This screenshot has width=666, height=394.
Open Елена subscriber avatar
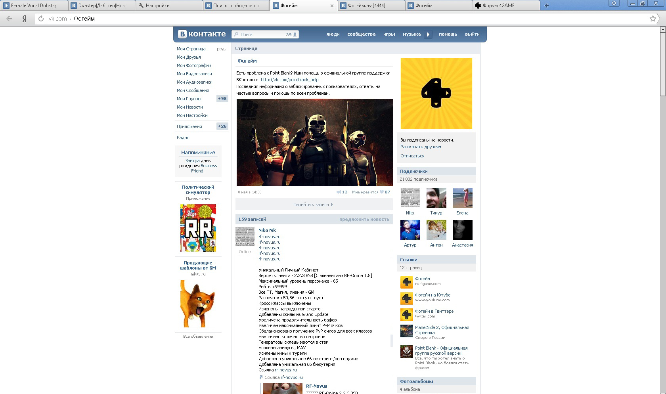(x=462, y=198)
